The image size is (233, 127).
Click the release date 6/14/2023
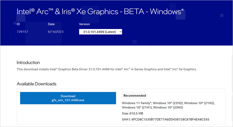pyautogui.click(x=56, y=32)
